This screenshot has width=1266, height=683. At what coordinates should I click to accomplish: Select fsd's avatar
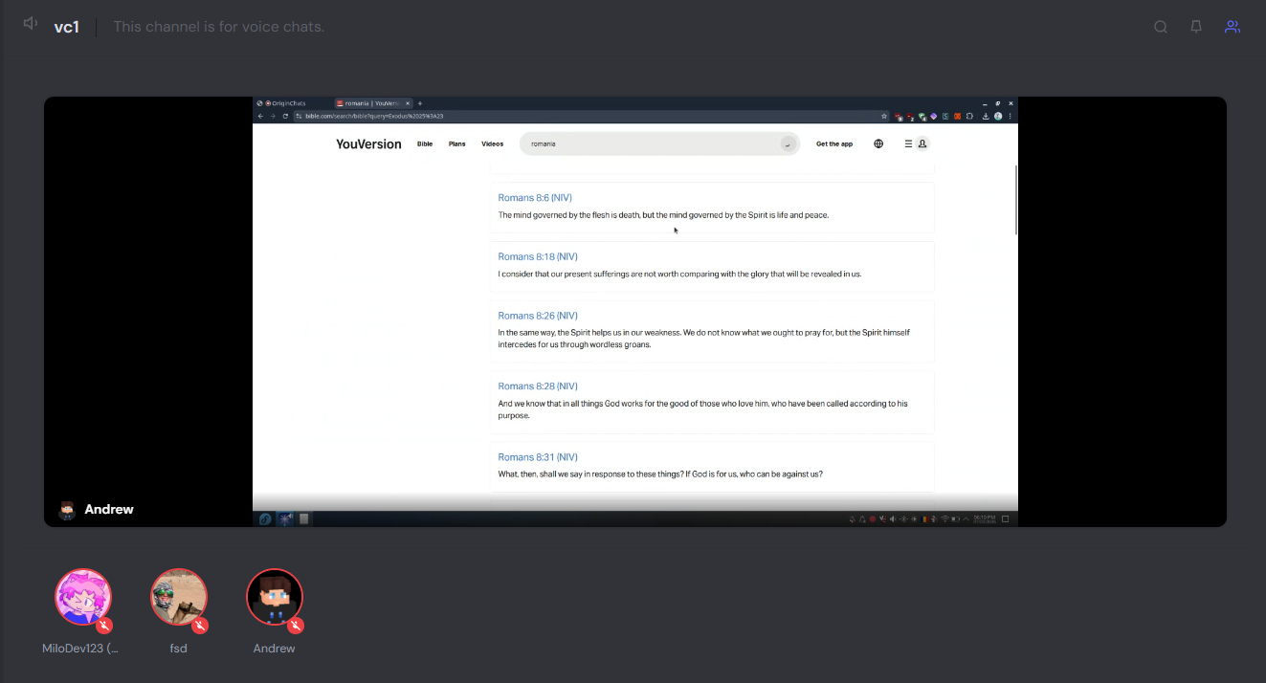tap(179, 597)
